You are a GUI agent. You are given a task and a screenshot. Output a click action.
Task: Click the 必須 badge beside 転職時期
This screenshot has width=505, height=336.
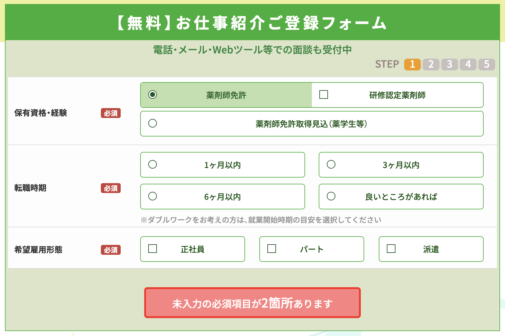[111, 188]
